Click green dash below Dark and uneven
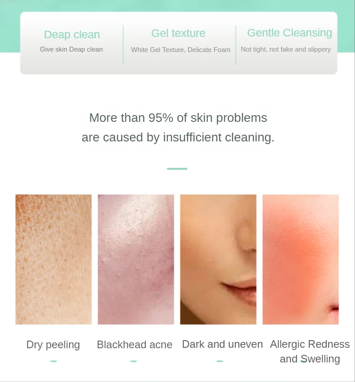The image size is (355, 382). point(220,361)
